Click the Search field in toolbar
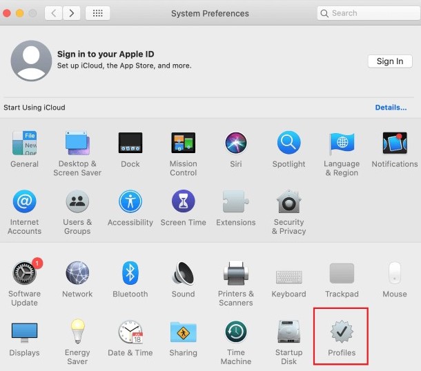421x371 pixels. [x=369, y=13]
